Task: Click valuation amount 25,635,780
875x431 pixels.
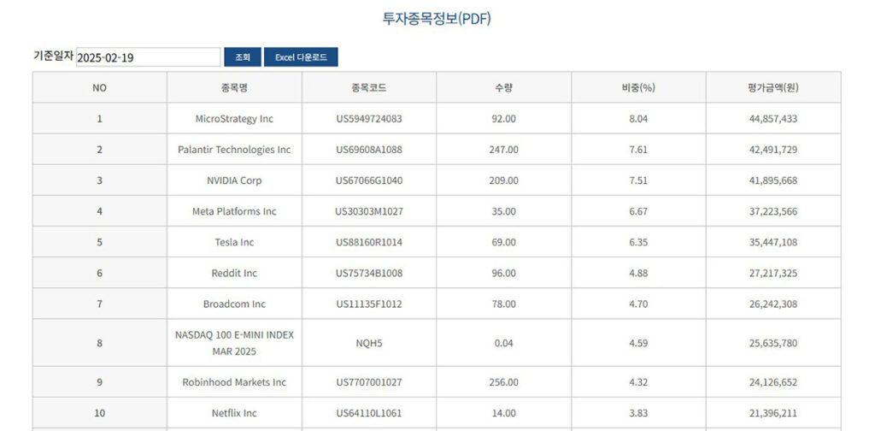Action: coord(773,344)
